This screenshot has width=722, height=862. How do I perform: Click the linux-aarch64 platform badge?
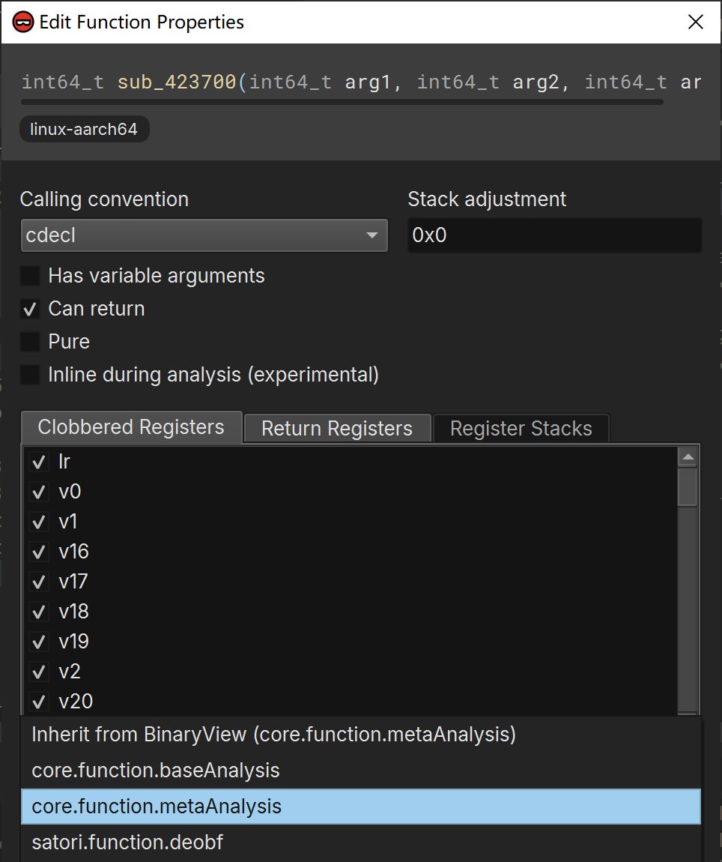(84, 129)
